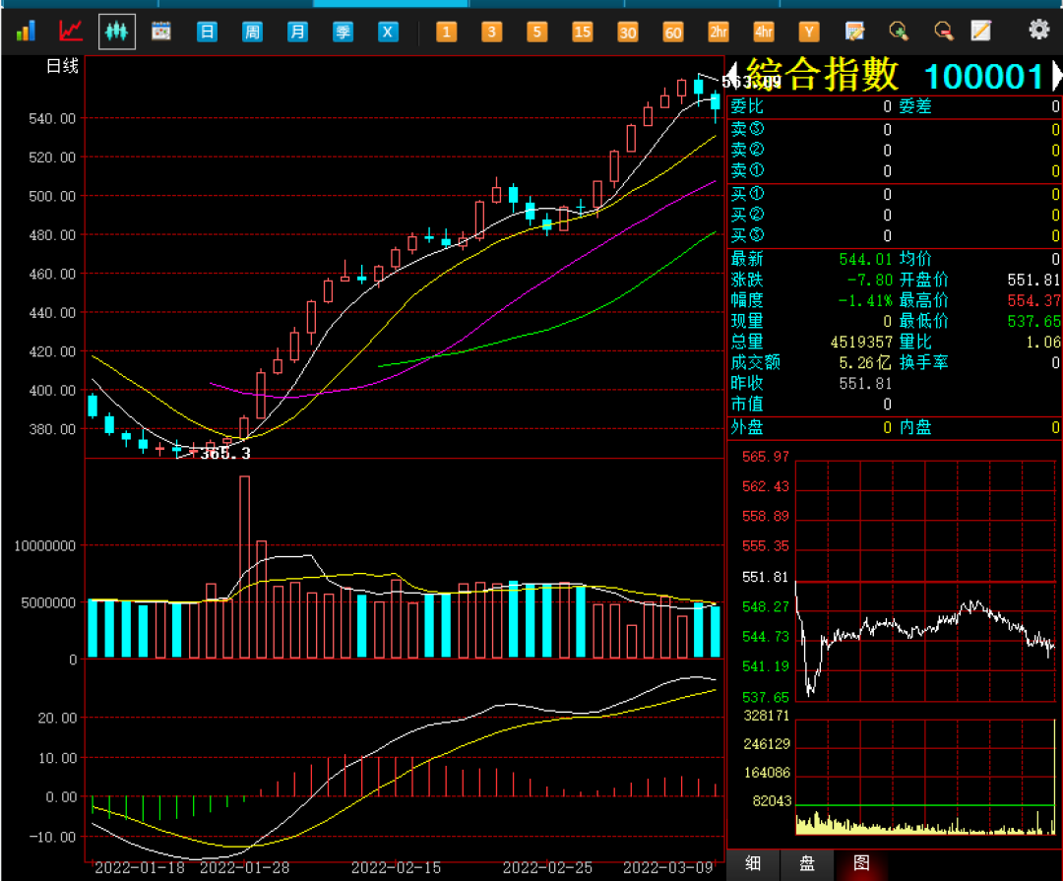The width and height of the screenshot is (1063, 881).
Task: Click the 2022-01-28 date label
Action: (245, 867)
